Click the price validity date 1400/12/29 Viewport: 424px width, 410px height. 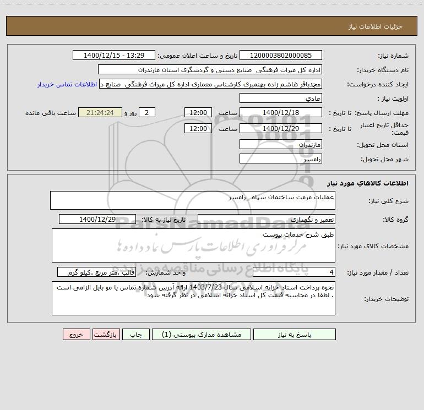point(281,128)
